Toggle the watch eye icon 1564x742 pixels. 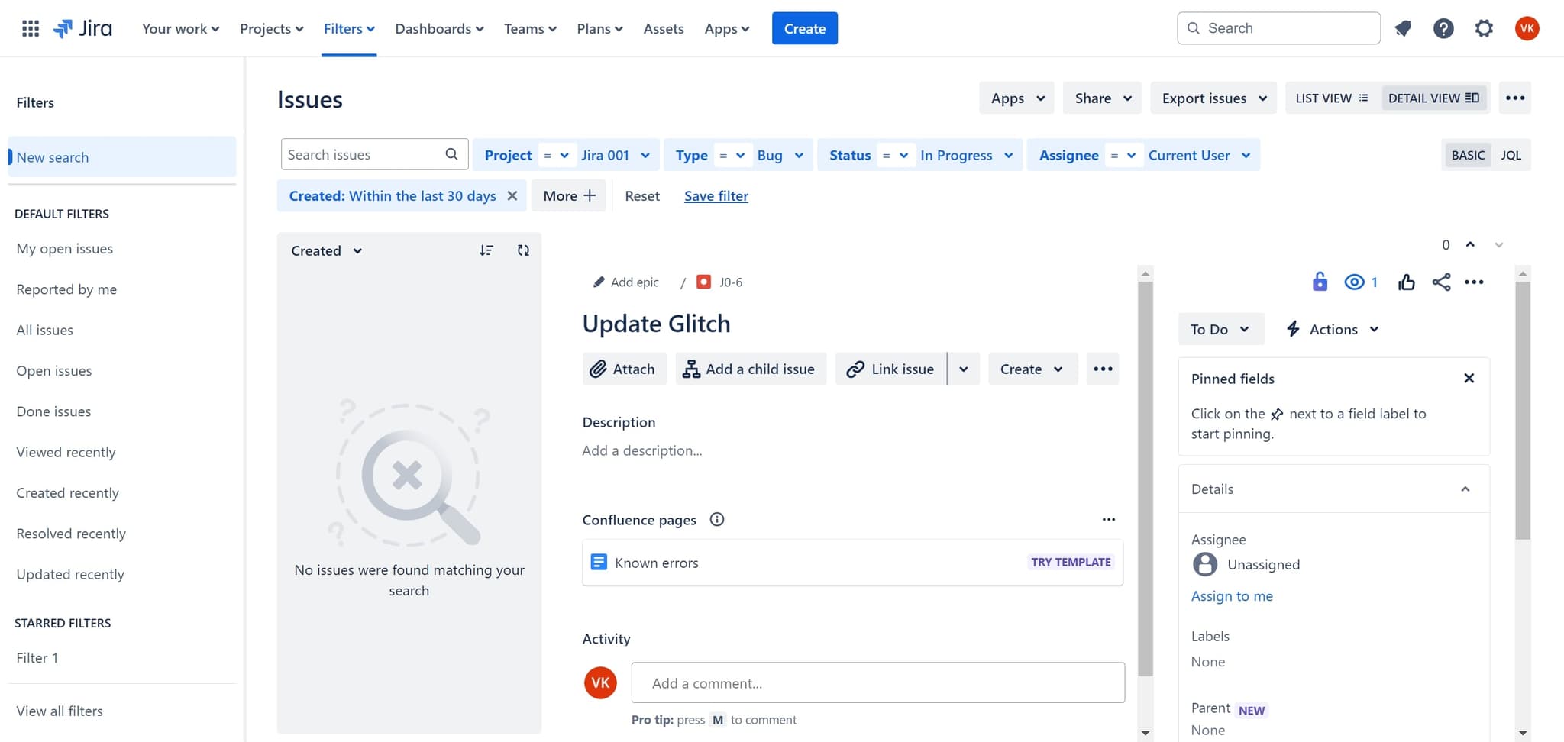[x=1354, y=282]
